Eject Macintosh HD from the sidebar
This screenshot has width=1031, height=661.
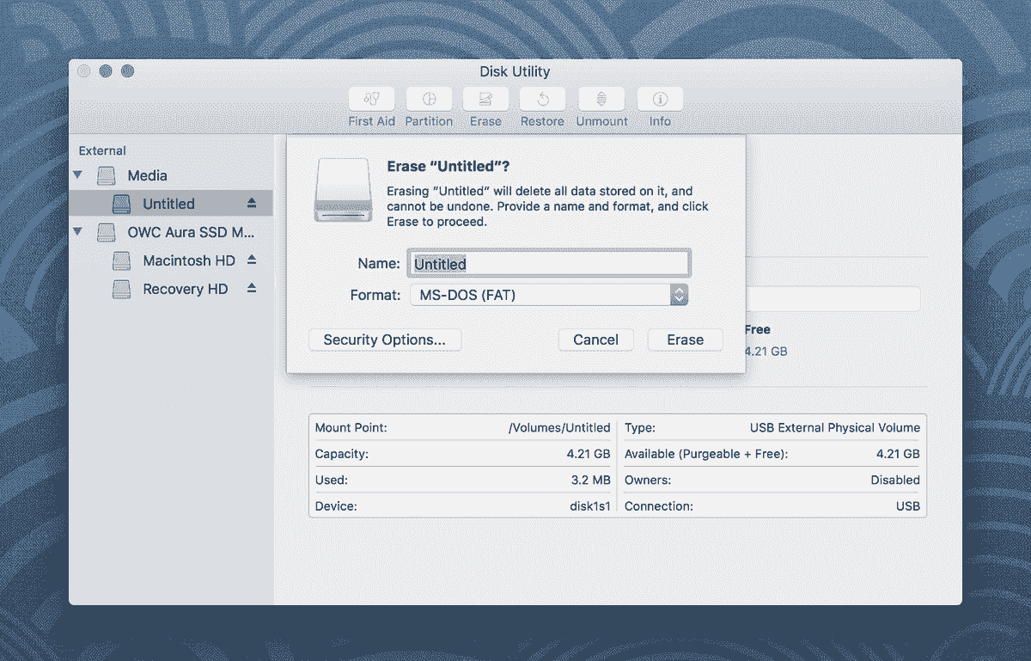[252, 260]
